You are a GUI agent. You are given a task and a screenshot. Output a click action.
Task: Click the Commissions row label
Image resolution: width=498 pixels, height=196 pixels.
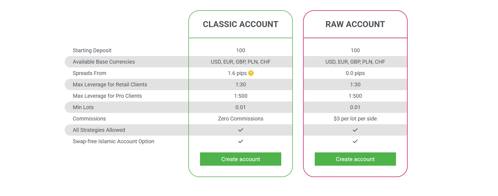point(89,119)
